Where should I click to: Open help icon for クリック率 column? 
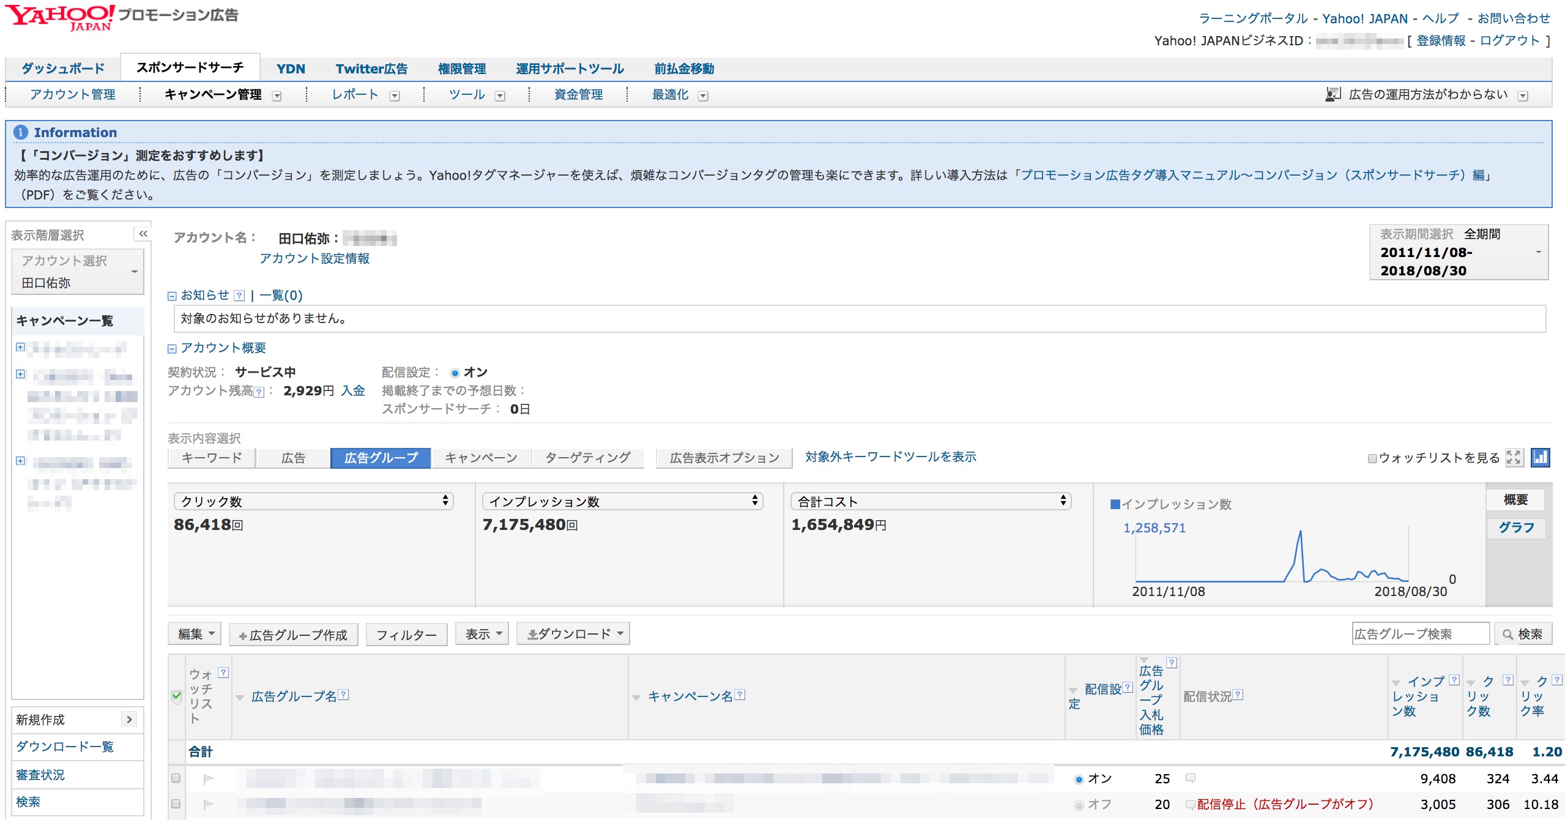click(1557, 680)
